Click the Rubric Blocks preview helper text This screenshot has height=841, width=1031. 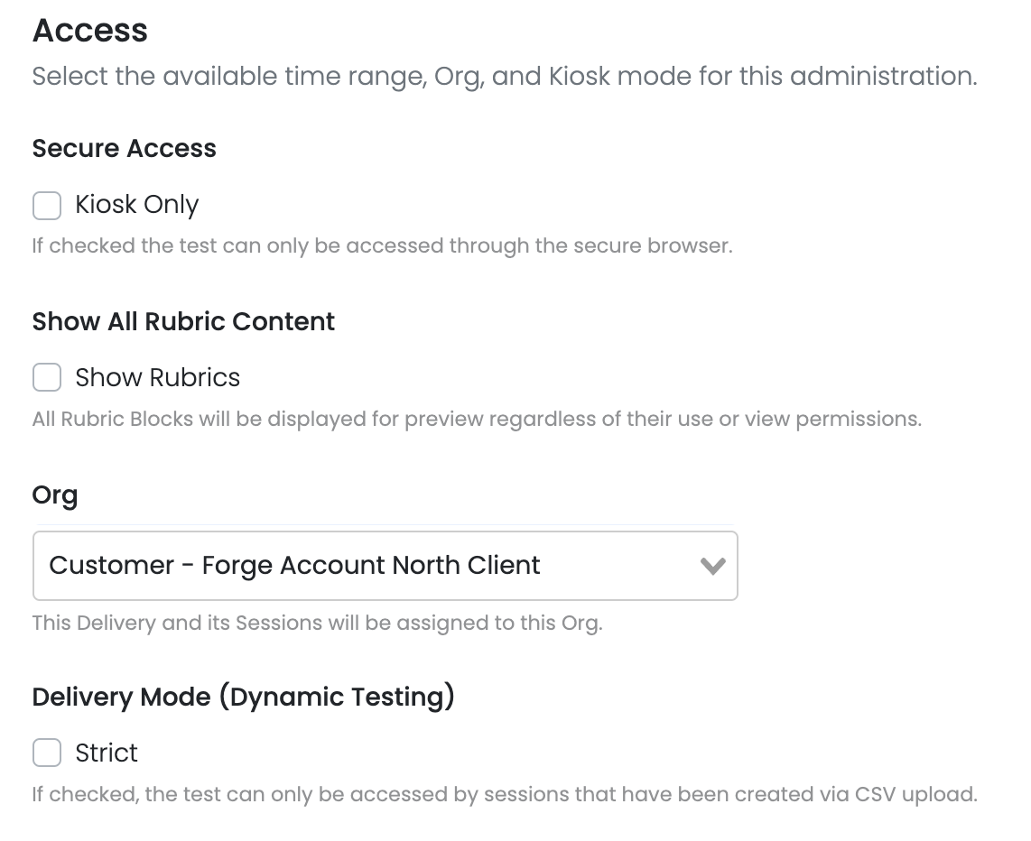(477, 419)
